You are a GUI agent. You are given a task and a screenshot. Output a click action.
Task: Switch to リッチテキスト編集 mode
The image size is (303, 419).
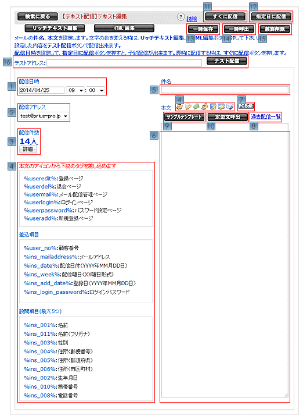(55, 29)
